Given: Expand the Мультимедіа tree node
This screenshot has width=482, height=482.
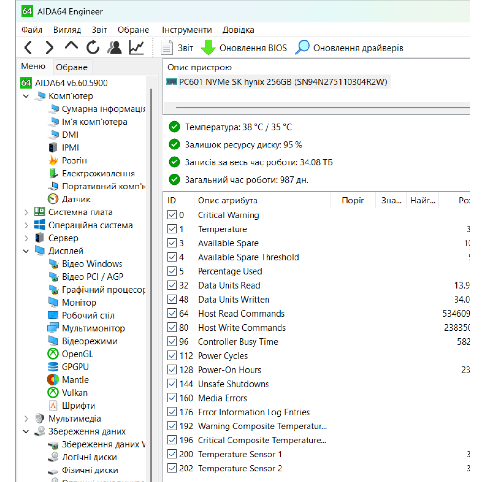Looking at the screenshot, I should pos(26,419).
